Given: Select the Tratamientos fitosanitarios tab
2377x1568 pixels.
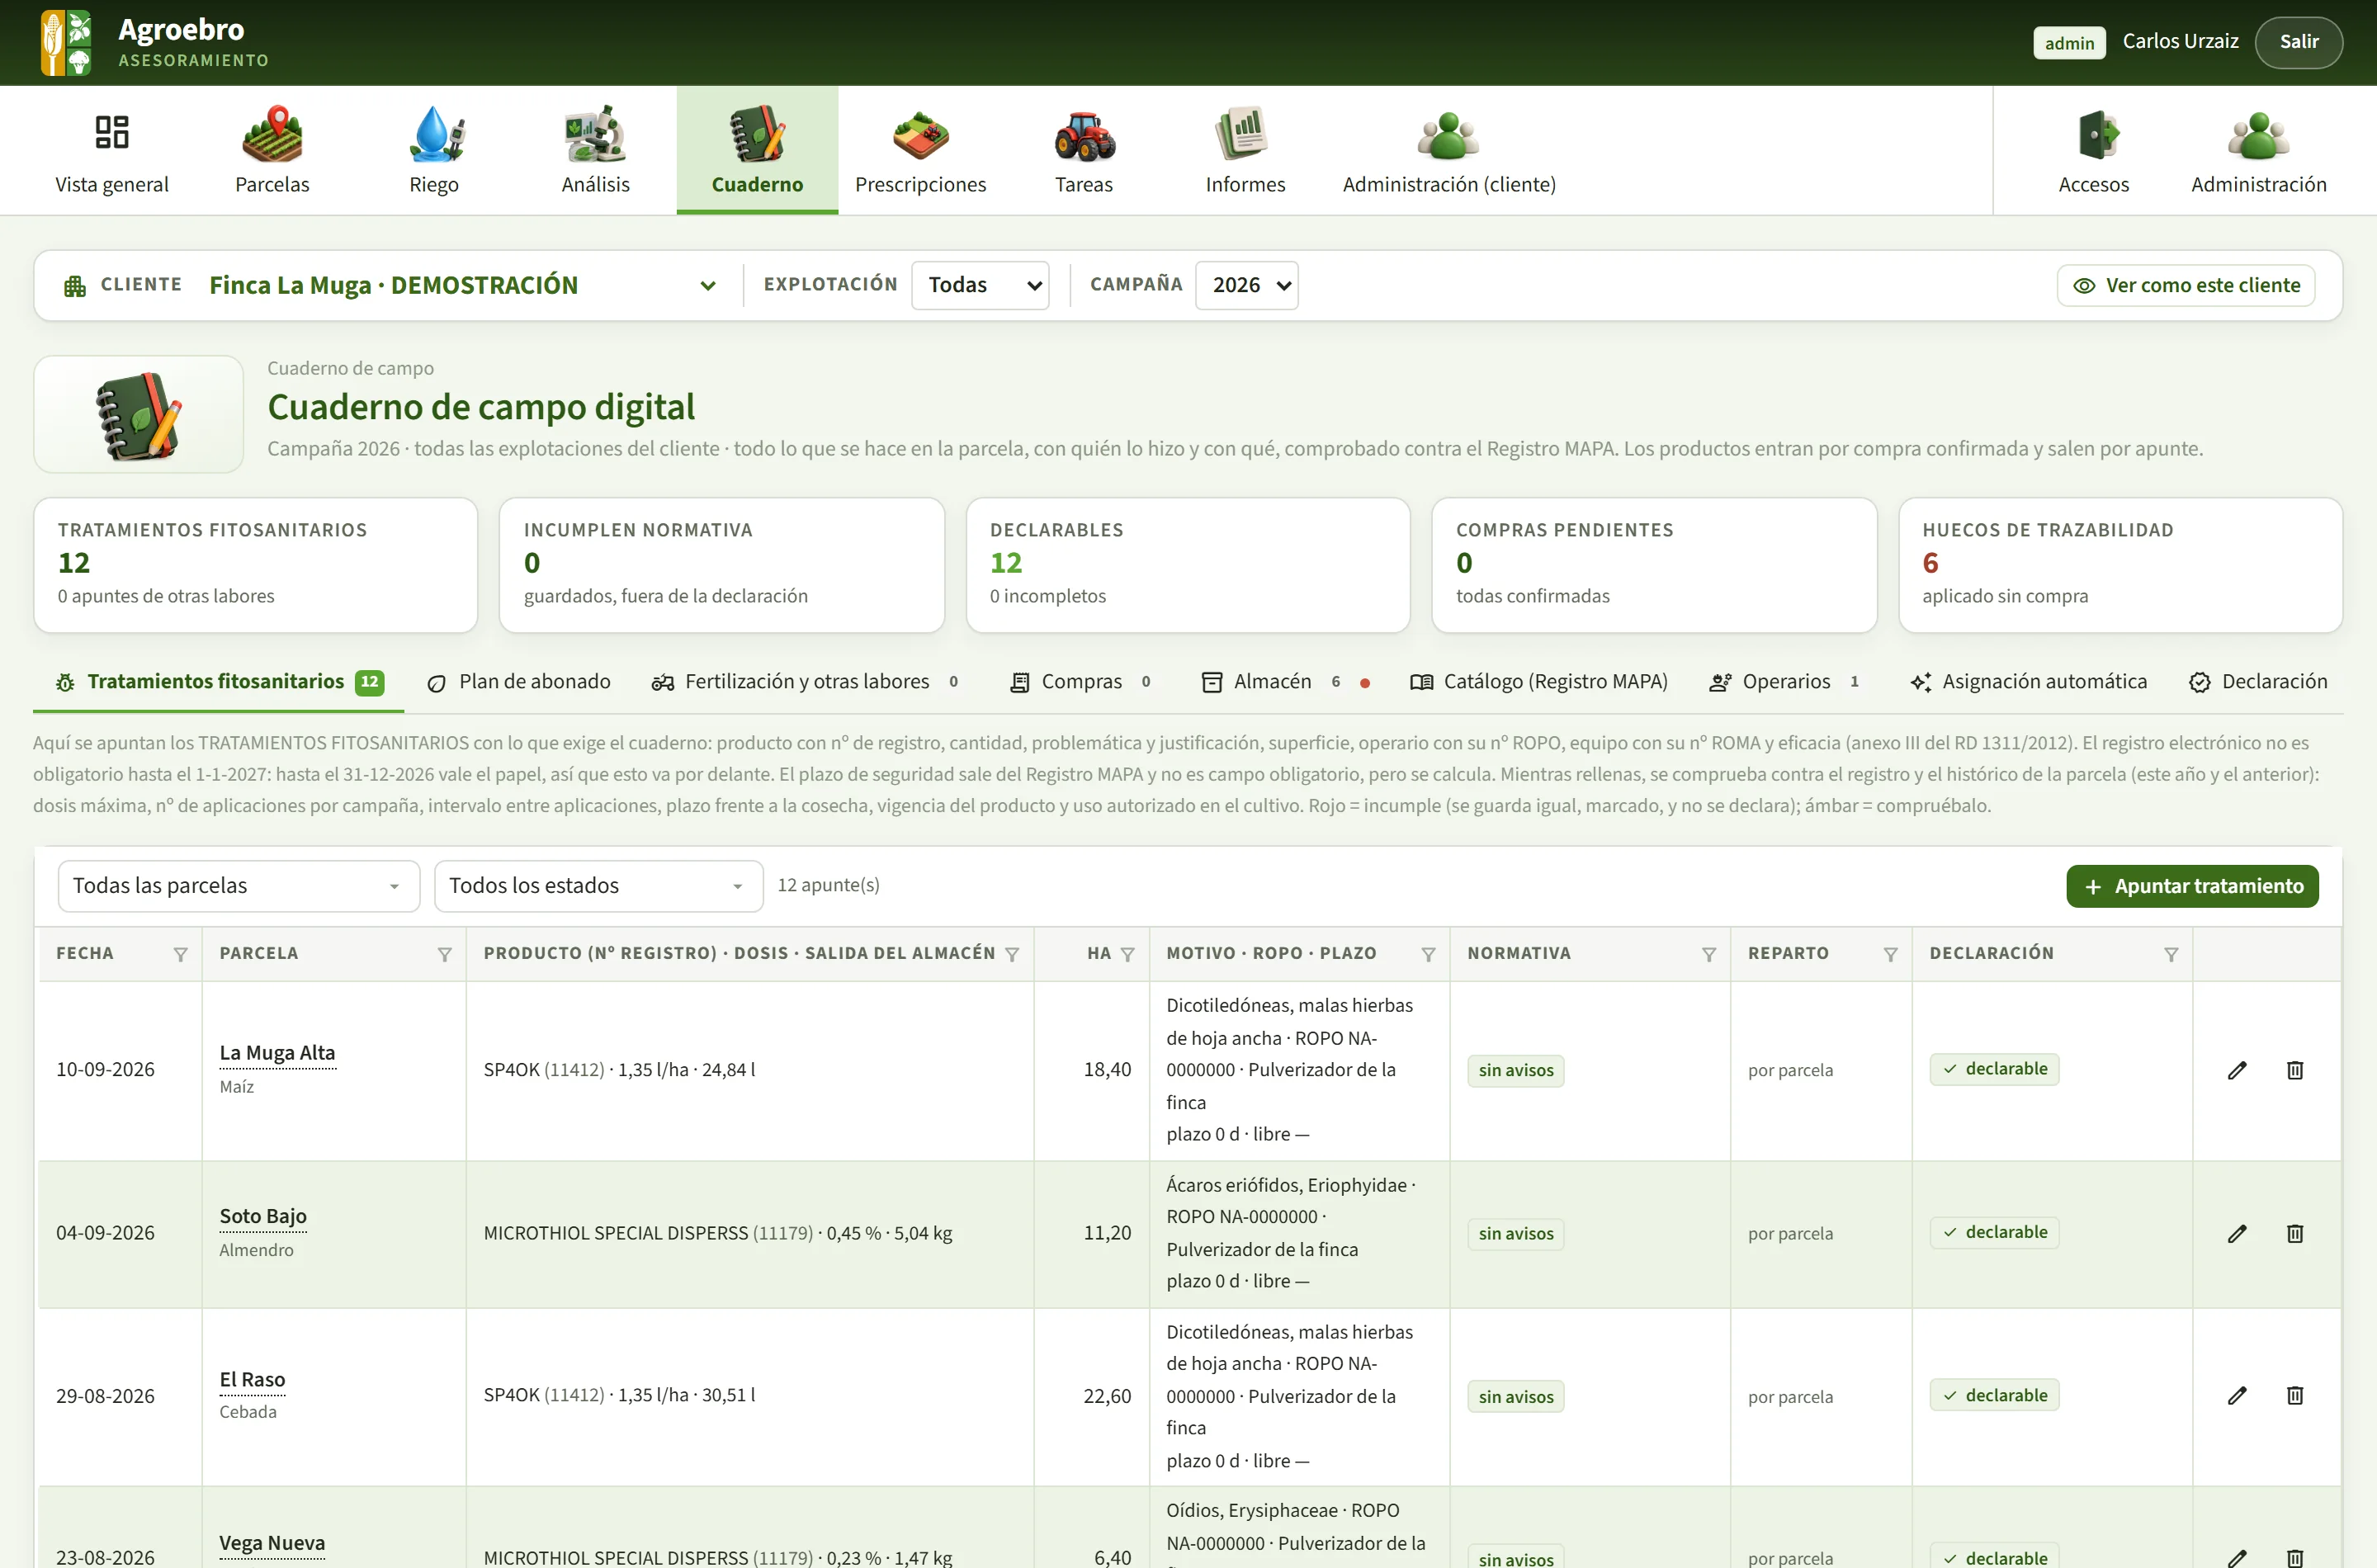Looking at the screenshot, I should [219, 682].
